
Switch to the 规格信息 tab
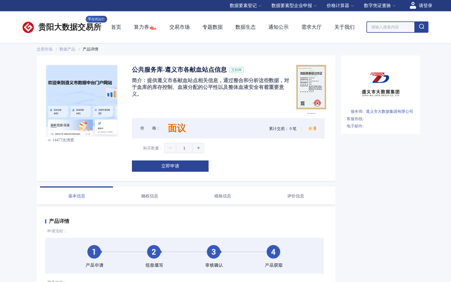(x=223, y=196)
